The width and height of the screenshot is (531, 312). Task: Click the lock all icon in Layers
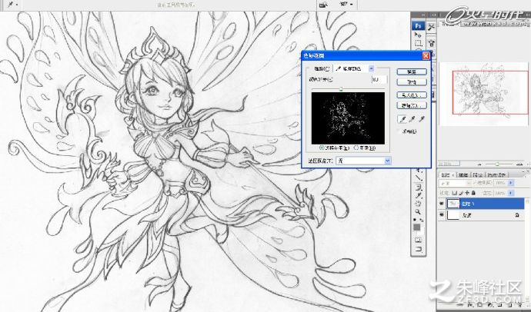click(x=473, y=193)
